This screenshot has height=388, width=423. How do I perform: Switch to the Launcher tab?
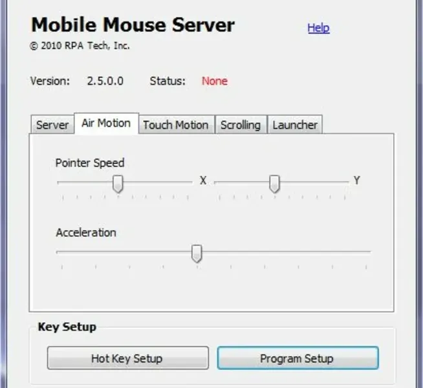click(x=295, y=125)
